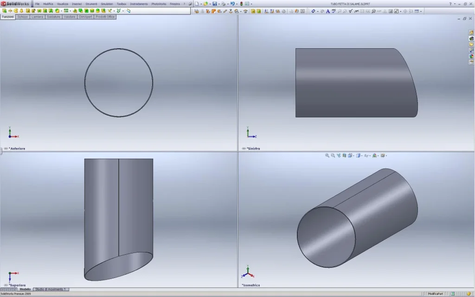Toggle view link icon beside *Anteriore
Viewport: 475px width, 297px height.
click(x=6, y=148)
